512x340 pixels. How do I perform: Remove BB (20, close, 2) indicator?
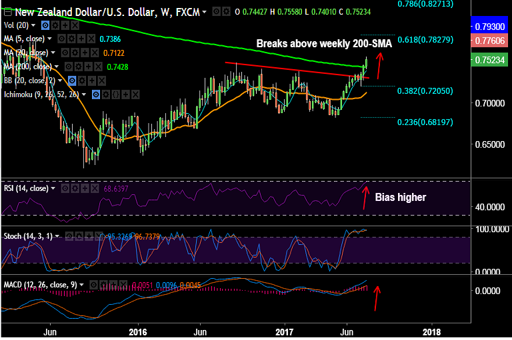102,81
